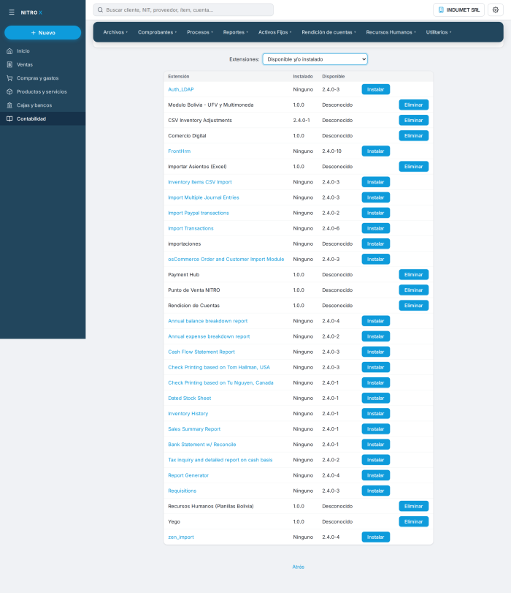Image resolution: width=511 pixels, height=593 pixels.
Task: Select 'Recursos Humanos (Planillas Bolivia)' row text
Action: 211,507
